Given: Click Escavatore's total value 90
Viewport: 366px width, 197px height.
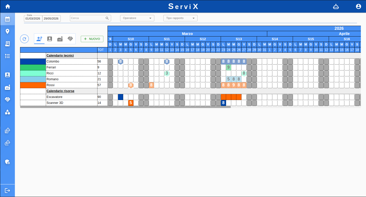Looking at the screenshot, I should pos(99,97).
